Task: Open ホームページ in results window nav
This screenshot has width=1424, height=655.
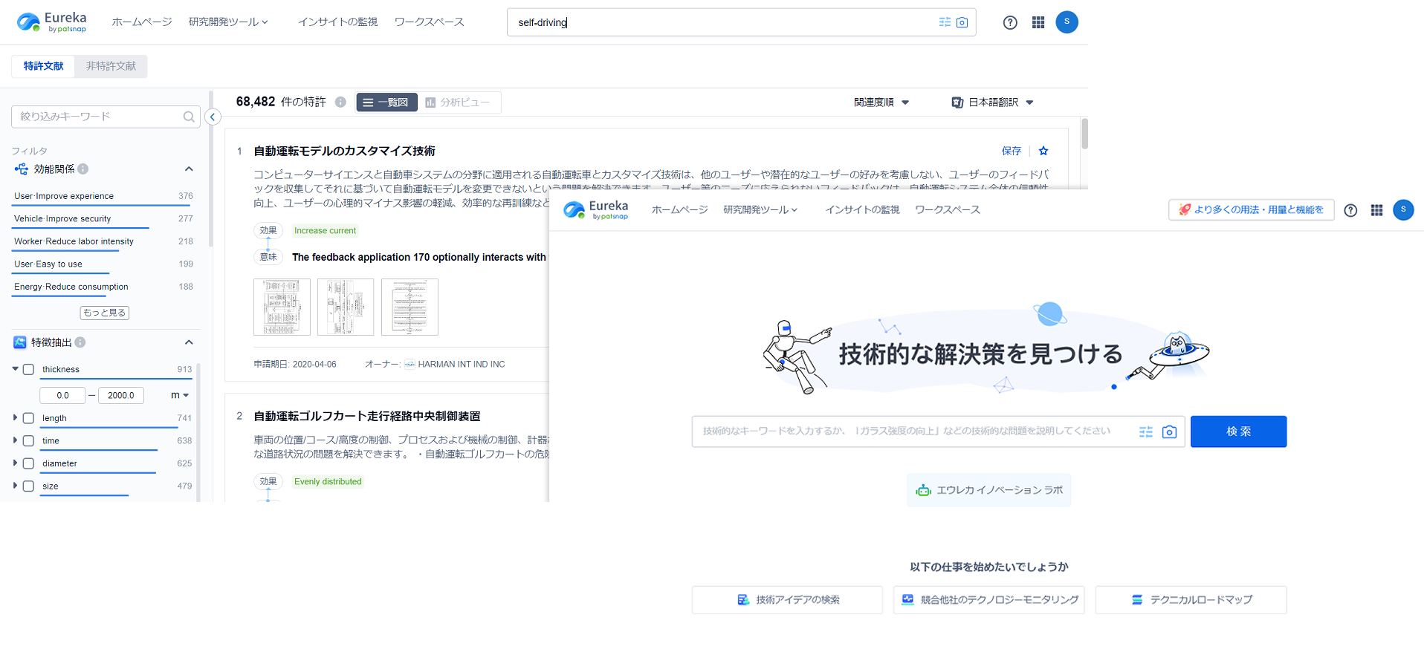Action: pyautogui.click(x=142, y=22)
